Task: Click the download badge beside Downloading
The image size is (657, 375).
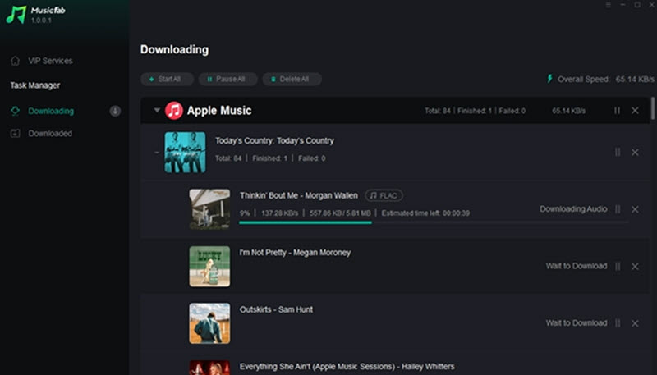Action: 115,111
